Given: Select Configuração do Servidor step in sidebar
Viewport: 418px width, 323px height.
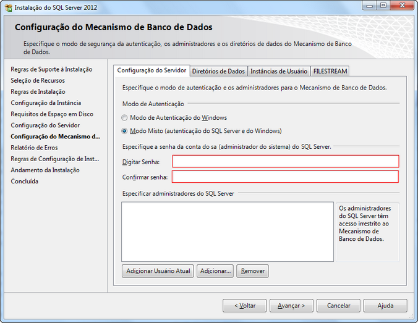Looking at the screenshot, I should click(x=45, y=125).
